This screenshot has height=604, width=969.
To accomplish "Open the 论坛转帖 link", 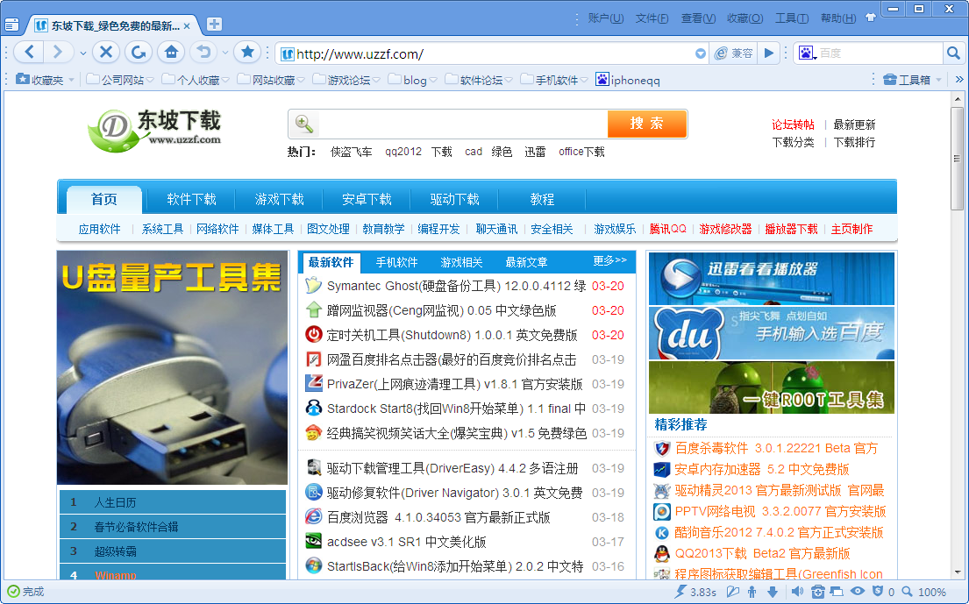I will point(793,124).
